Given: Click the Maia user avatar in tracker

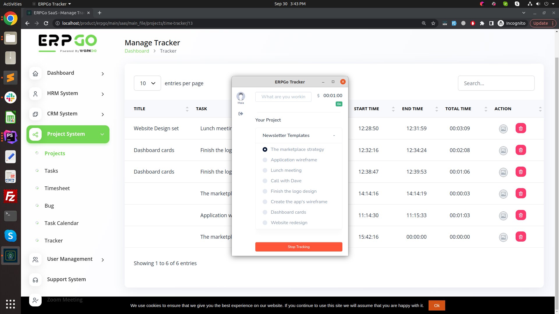Looking at the screenshot, I should tap(240, 96).
